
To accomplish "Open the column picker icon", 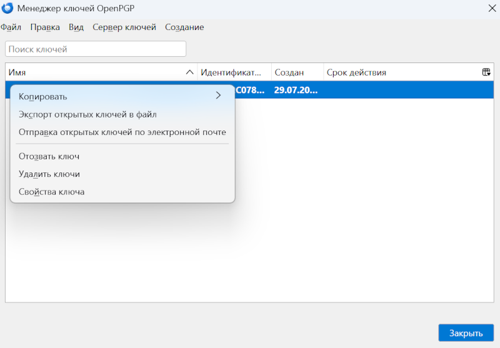I will (486, 72).
